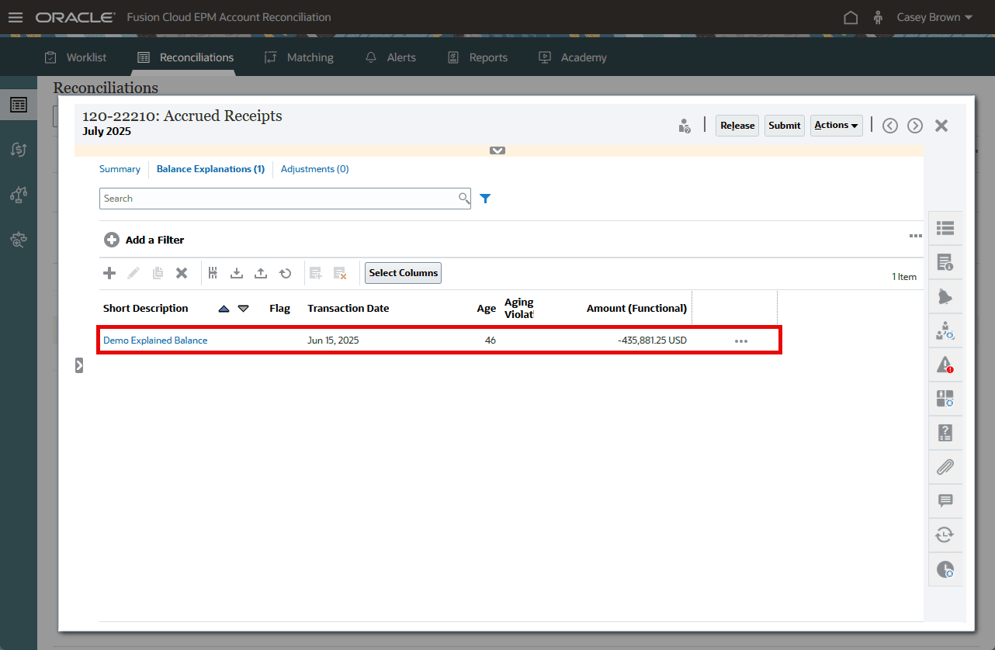Screen dimensions: 995x650
Task: Click the Export (upload arrow) icon
Action: tap(261, 273)
